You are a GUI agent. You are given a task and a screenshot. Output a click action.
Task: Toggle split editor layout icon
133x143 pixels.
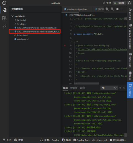pos(117,9)
